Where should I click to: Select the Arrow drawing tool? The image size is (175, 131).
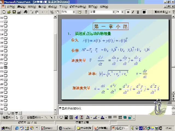[x=51, y=117]
